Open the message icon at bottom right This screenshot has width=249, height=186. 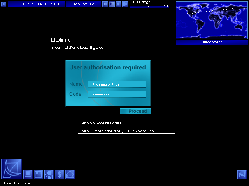[242, 175]
